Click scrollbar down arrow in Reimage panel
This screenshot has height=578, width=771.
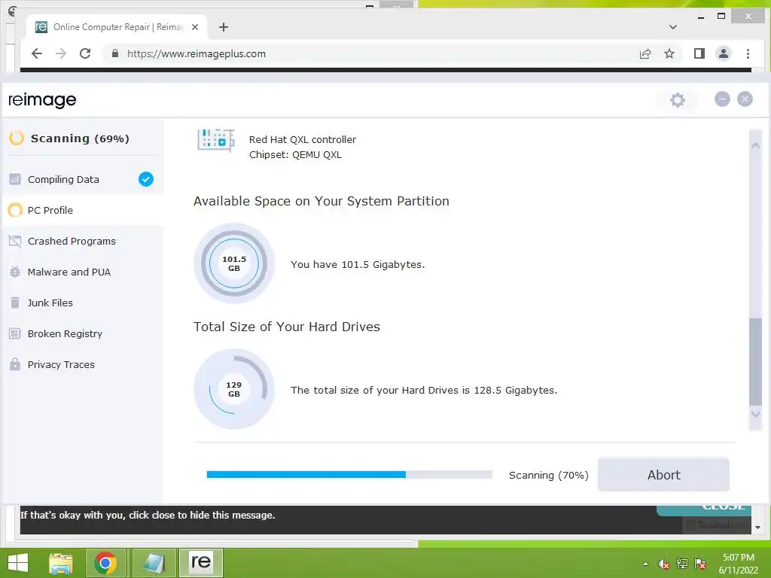click(755, 414)
